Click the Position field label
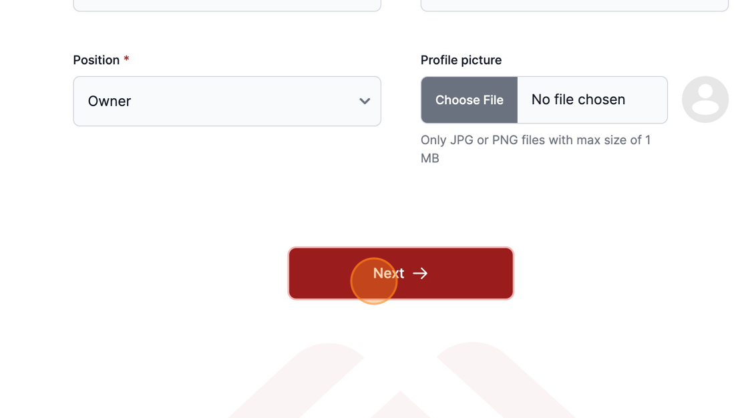748x418 pixels. (96, 60)
